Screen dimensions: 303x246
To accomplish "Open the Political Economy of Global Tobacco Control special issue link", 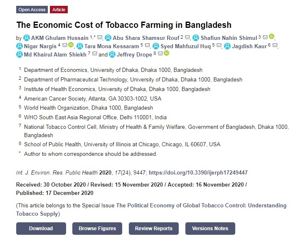I will [201, 206].
